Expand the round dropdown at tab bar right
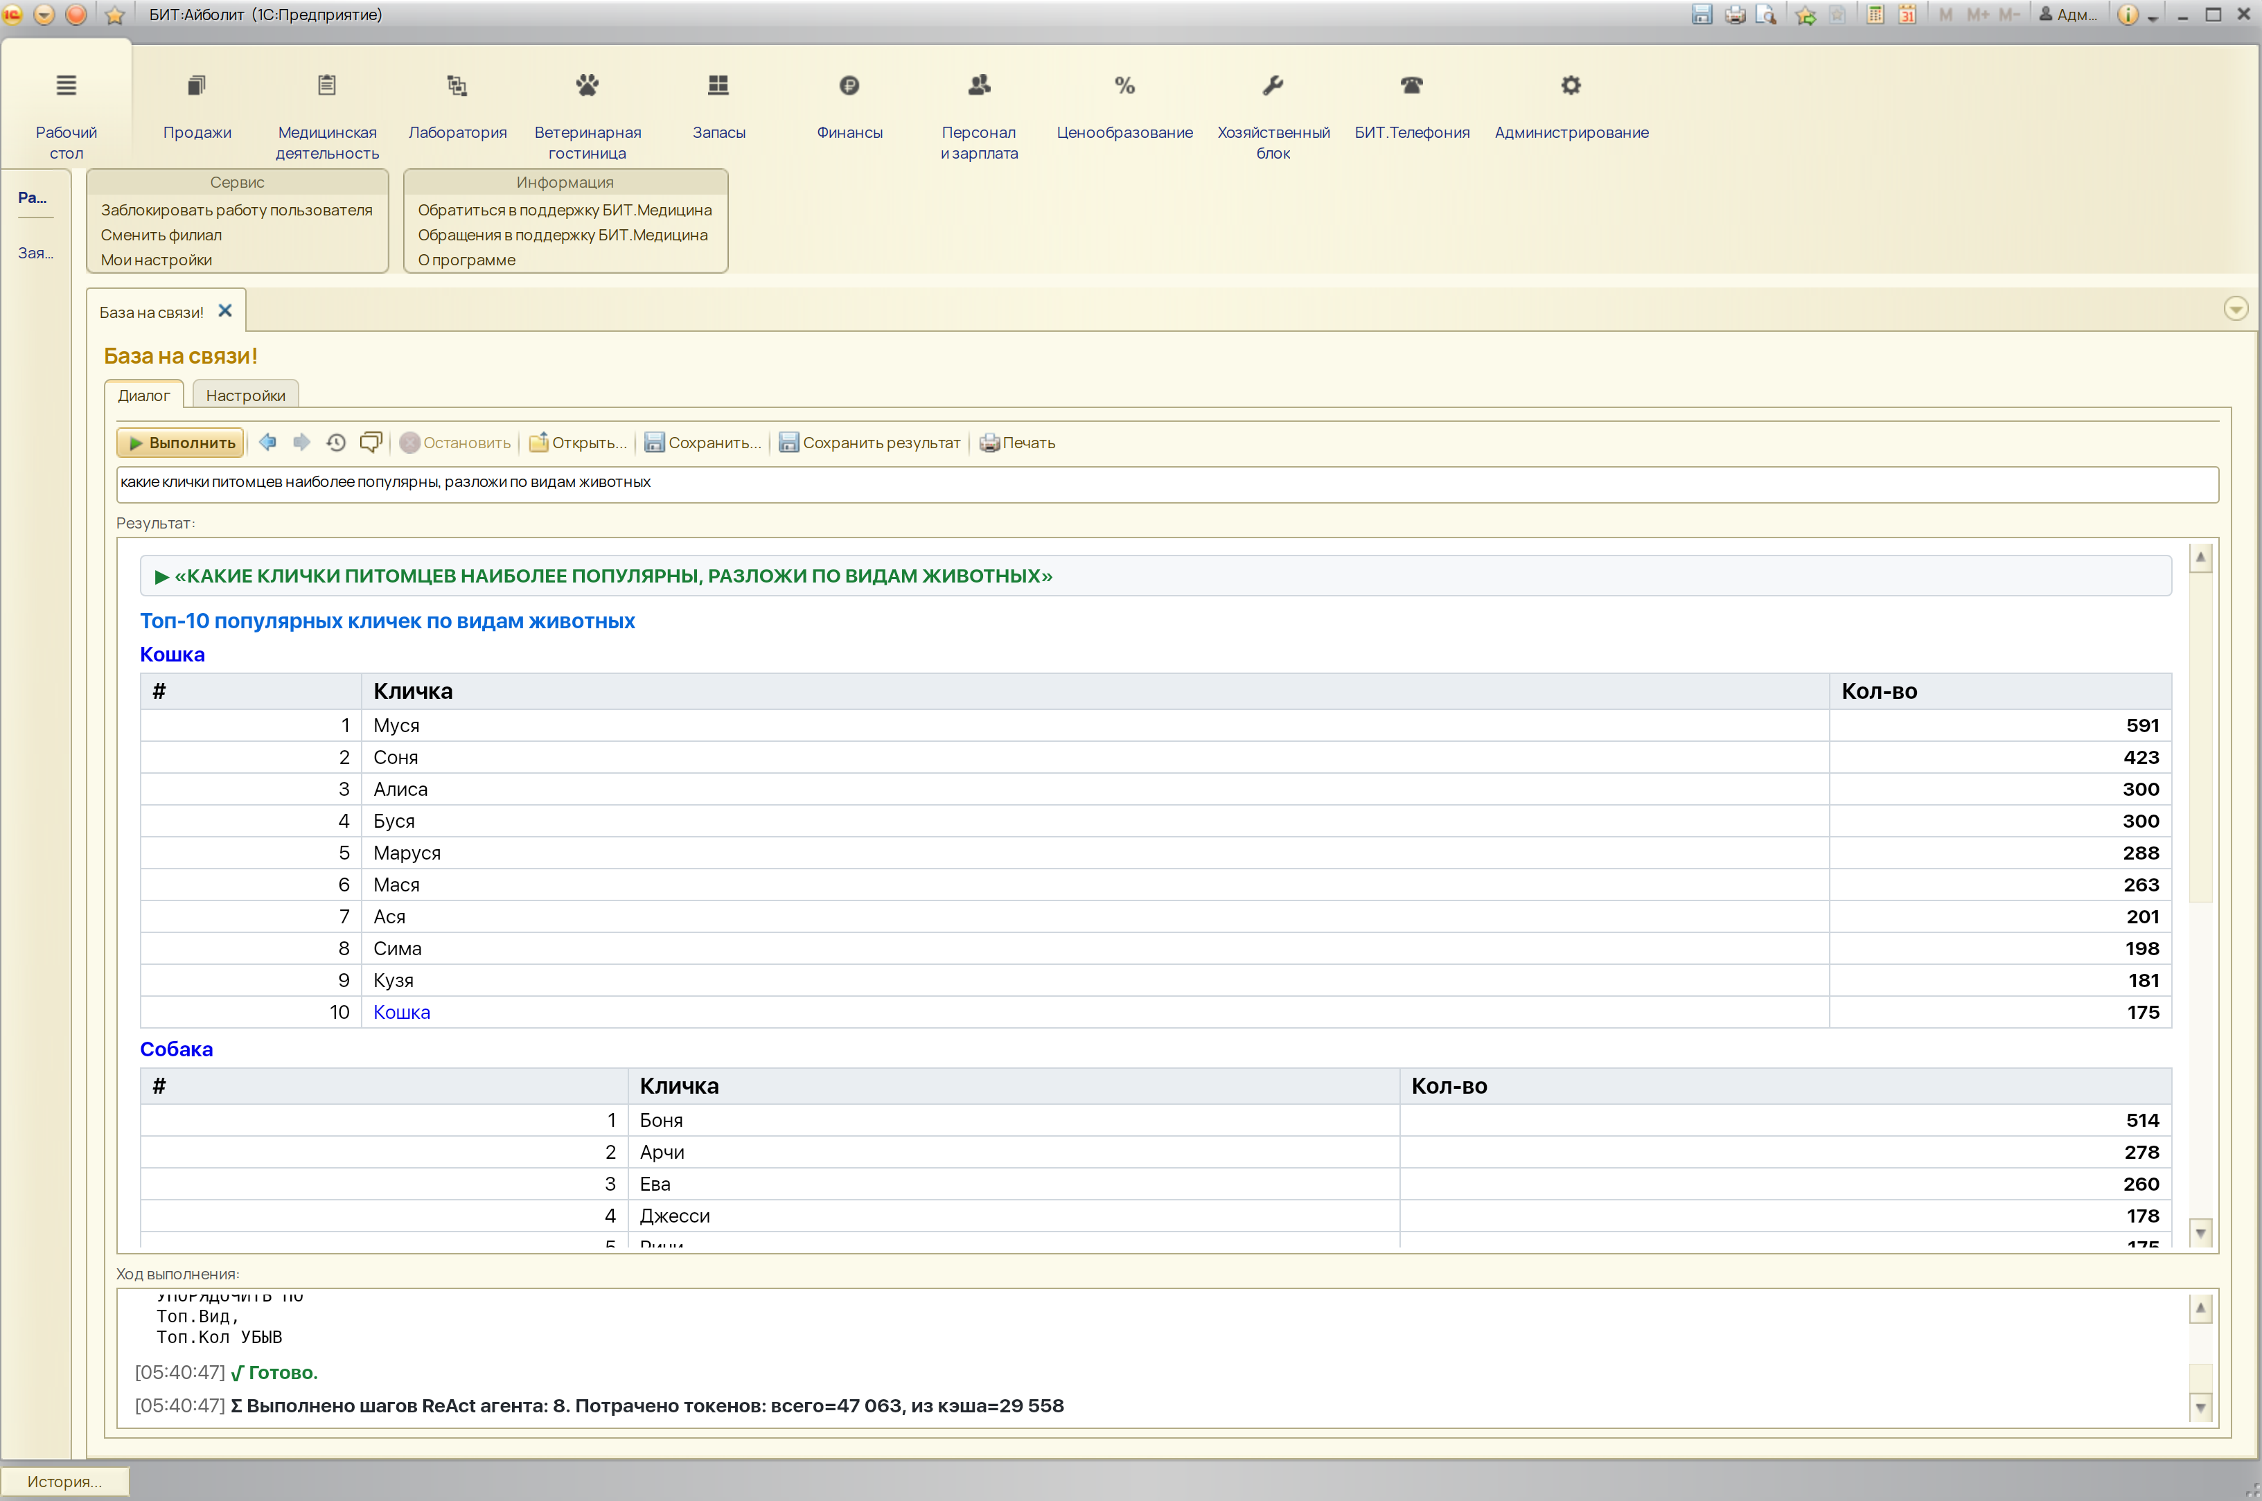This screenshot has width=2262, height=1501. (2235, 308)
